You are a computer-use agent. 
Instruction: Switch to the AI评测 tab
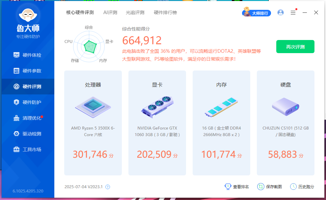(110, 13)
